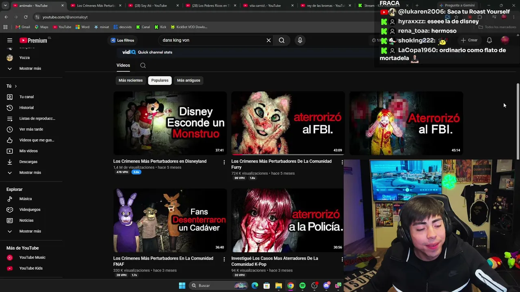
Task: Launch Spotify from the taskbar
Action: coord(302,286)
